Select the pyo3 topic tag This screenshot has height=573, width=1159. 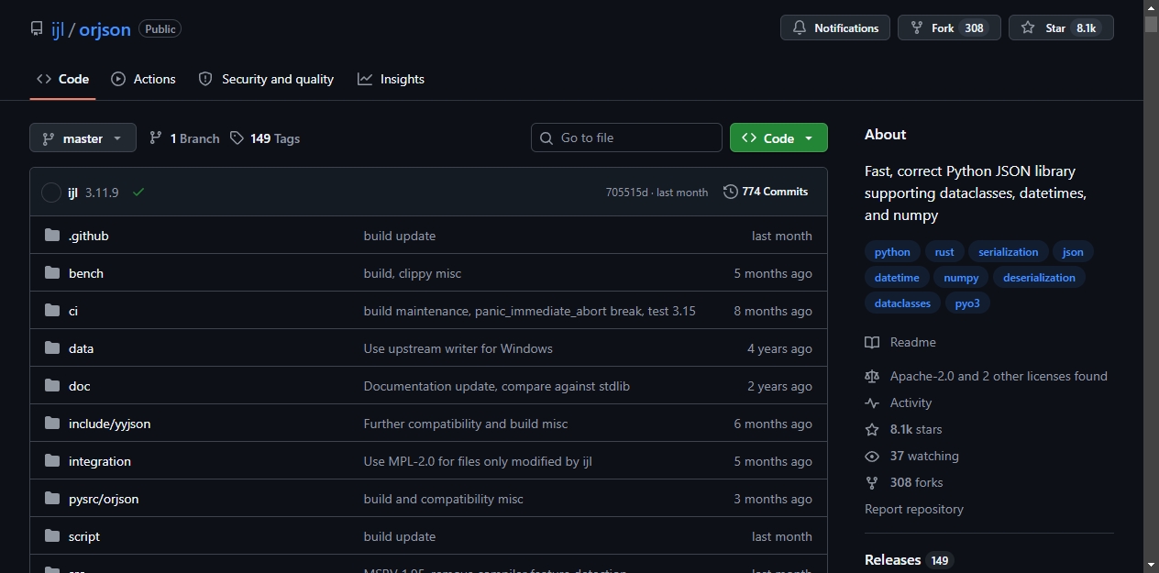(967, 303)
